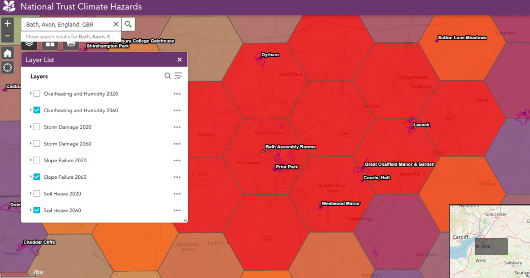This screenshot has width=530, height=278.
Task: Click the Shirehampton Park label
Action: pos(108,46)
